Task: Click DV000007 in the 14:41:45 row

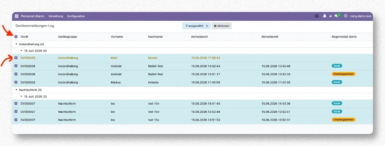Action: click(x=28, y=104)
